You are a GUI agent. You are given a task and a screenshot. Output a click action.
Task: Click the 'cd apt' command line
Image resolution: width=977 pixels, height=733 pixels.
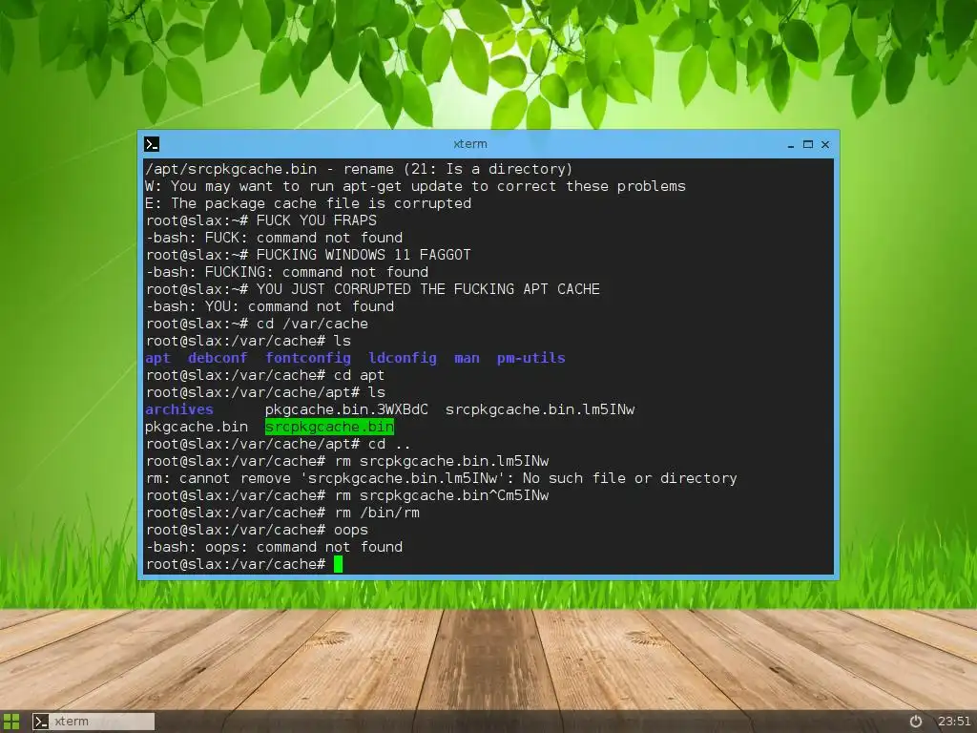[265, 375]
